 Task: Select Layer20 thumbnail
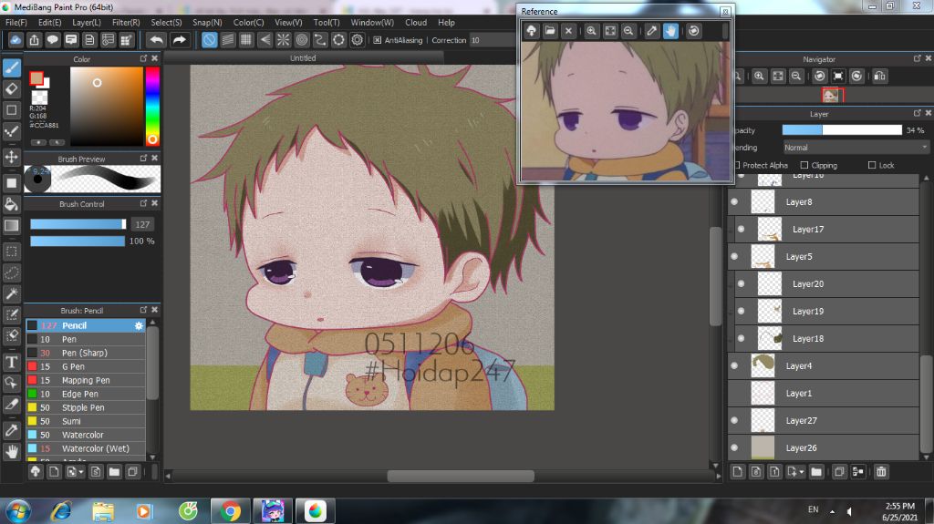coord(769,284)
